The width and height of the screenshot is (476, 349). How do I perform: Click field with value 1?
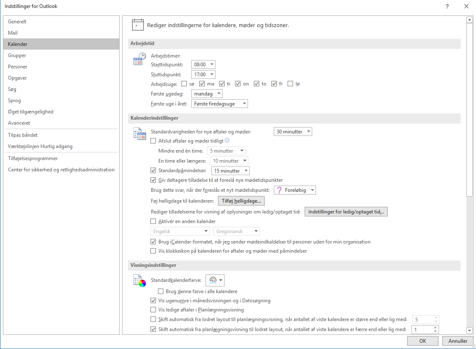(422, 329)
